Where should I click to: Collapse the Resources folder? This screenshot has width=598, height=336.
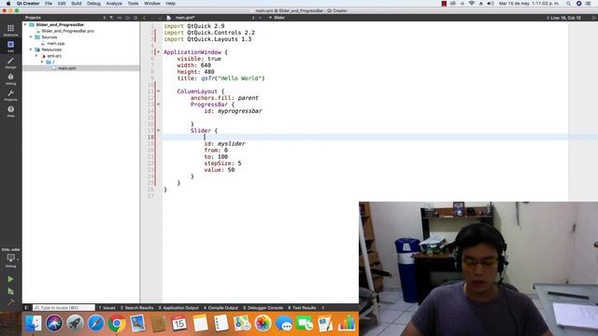tap(31, 49)
